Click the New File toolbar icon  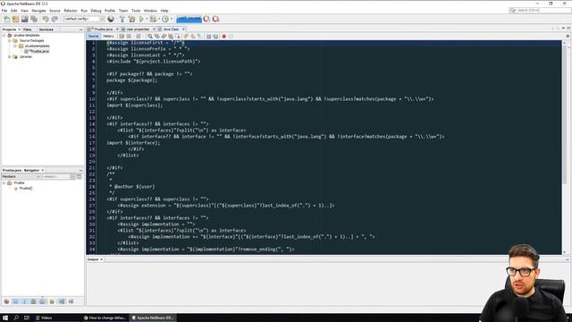click(x=6, y=19)
